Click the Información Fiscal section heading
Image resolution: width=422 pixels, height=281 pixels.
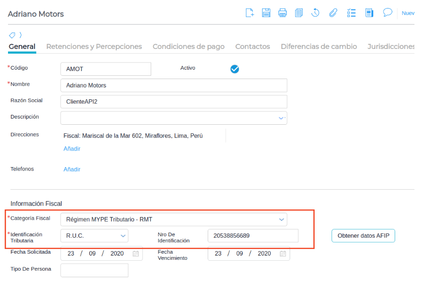(36, 203)
